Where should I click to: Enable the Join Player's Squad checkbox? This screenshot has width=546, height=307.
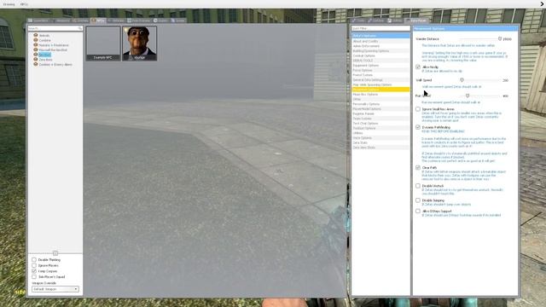pyautogui.click(x=34, y=276)
